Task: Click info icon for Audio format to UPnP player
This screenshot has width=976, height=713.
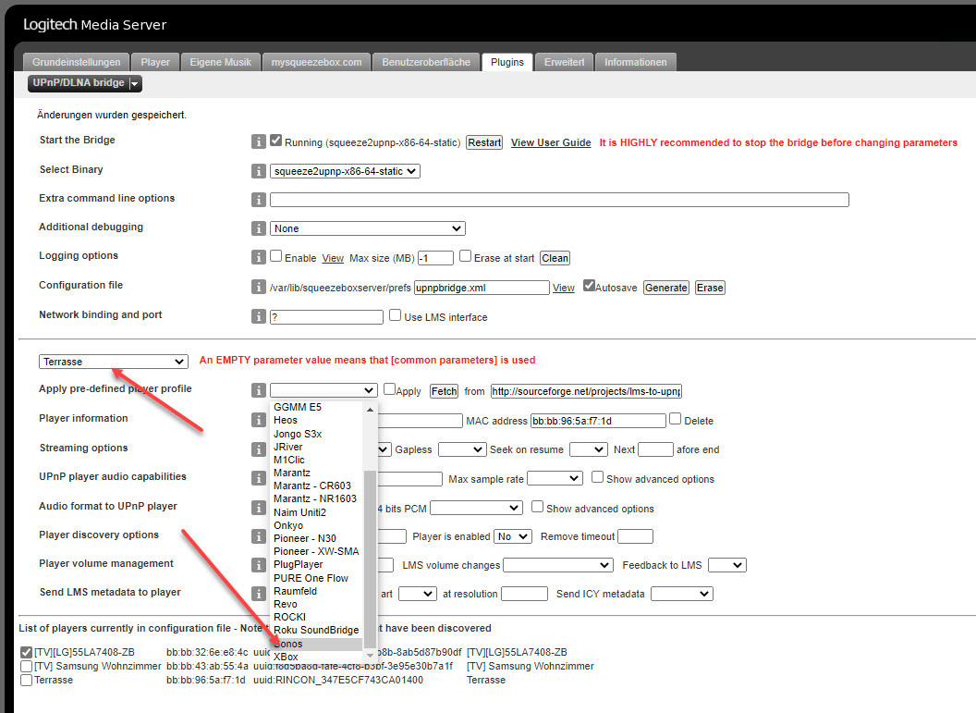Action: 258,508
